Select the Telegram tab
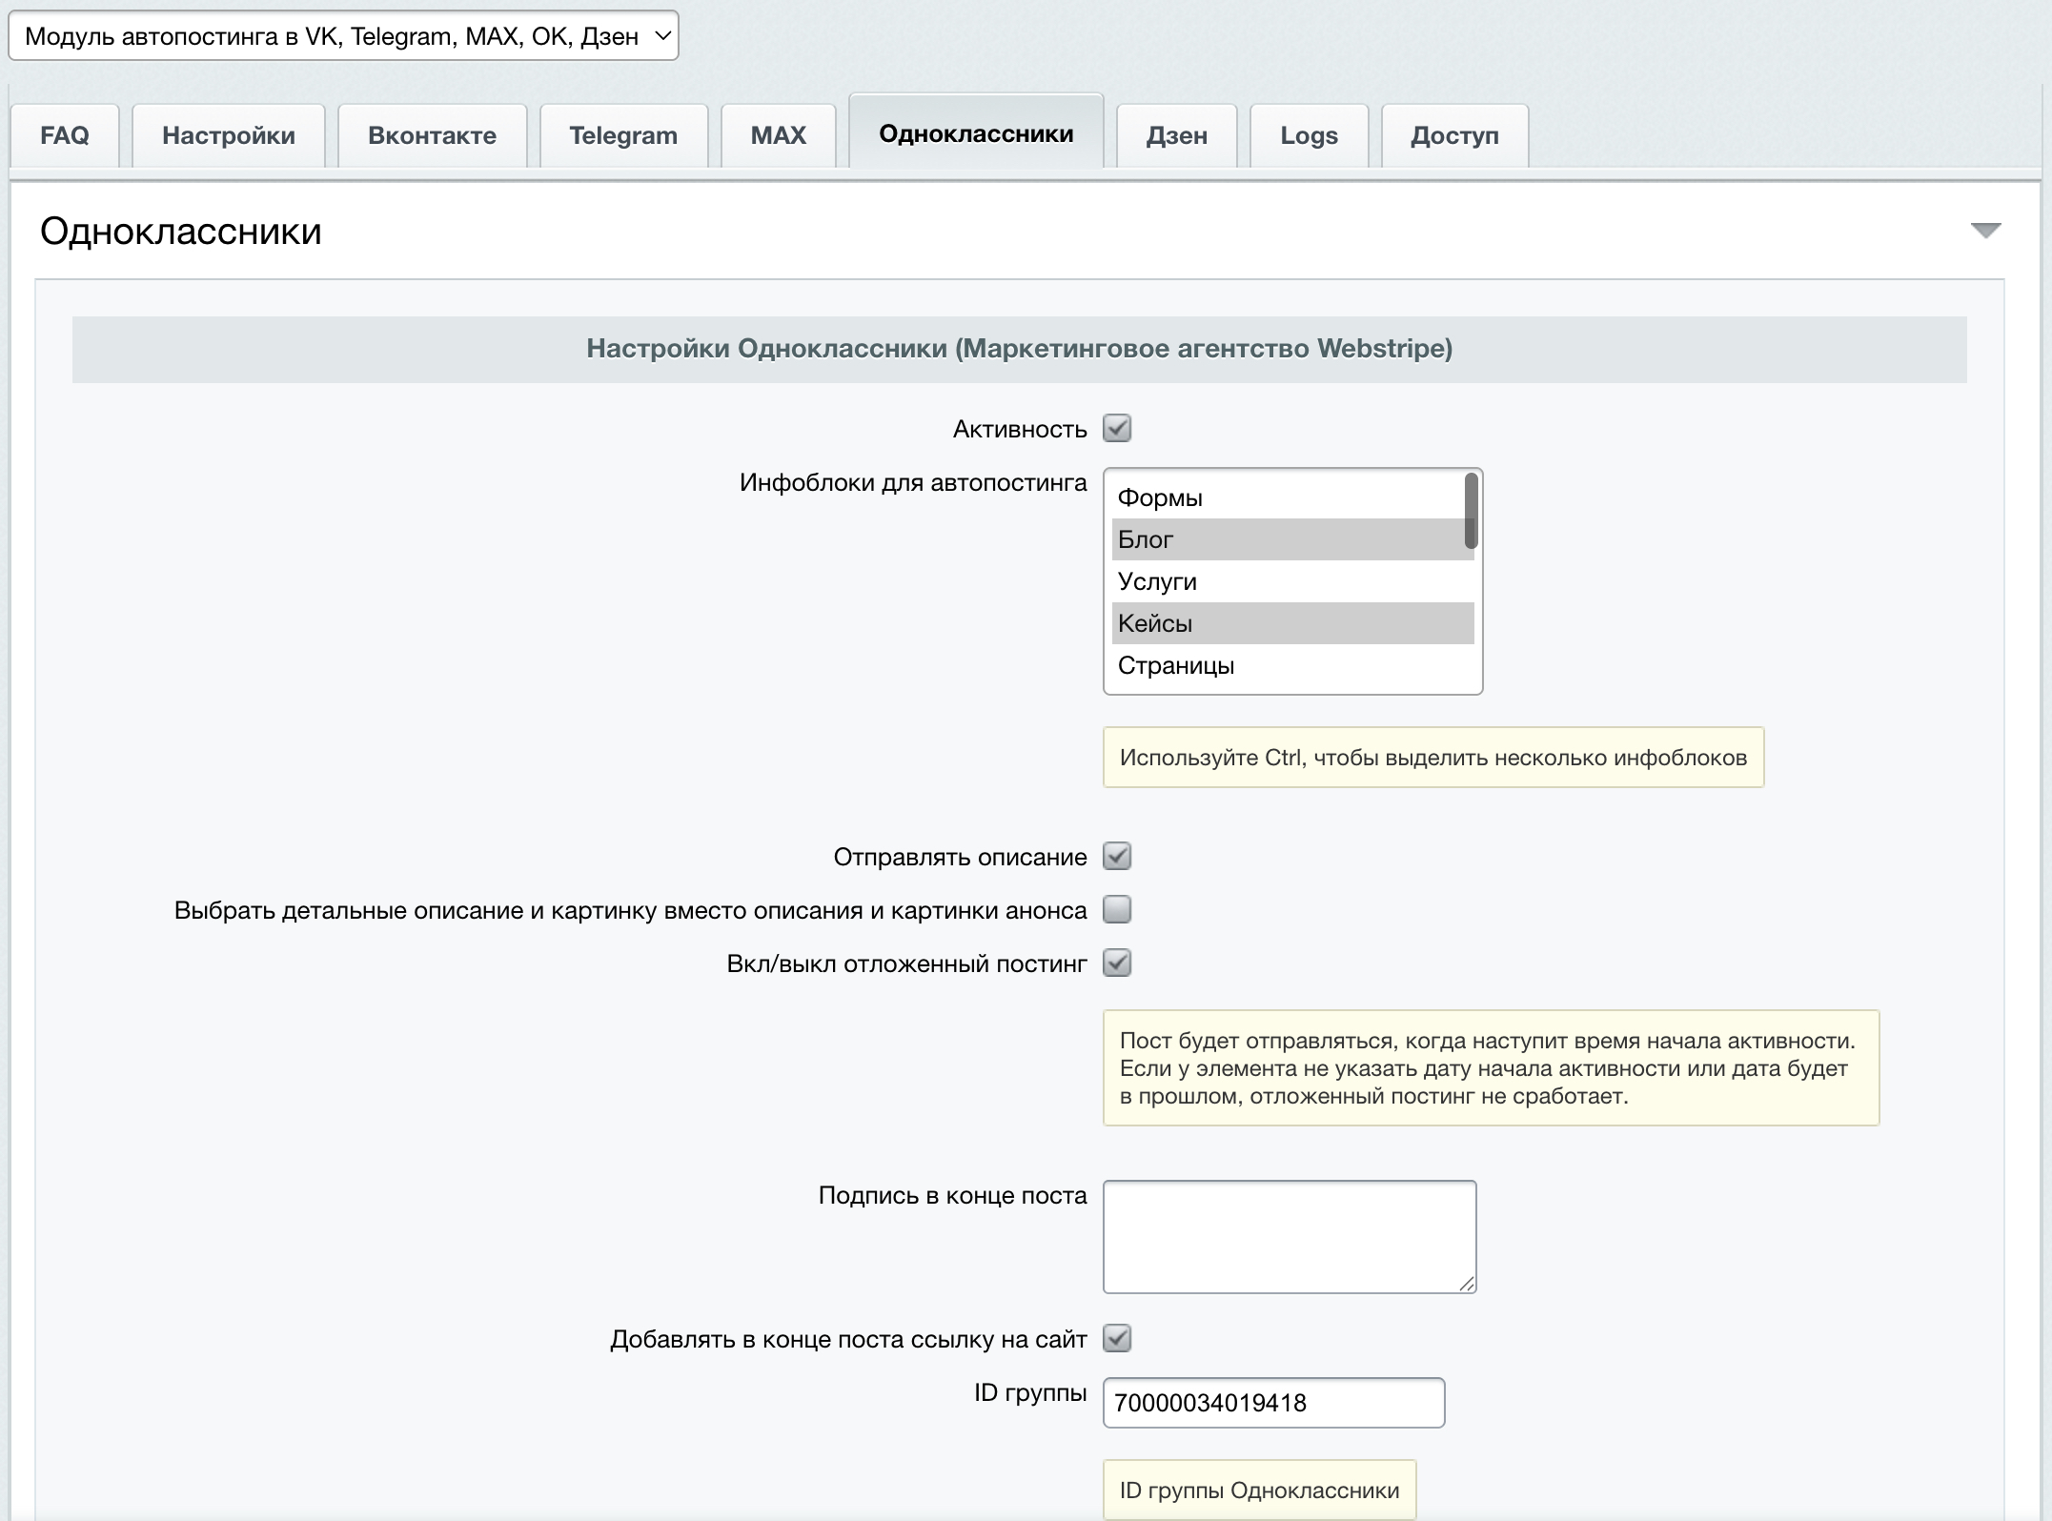This screenshot has width=2052, height=1521. 623,135
